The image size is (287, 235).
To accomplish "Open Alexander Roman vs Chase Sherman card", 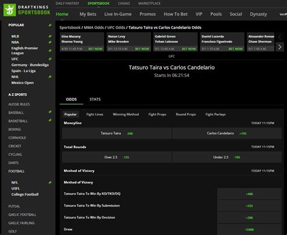I will 260,42.
